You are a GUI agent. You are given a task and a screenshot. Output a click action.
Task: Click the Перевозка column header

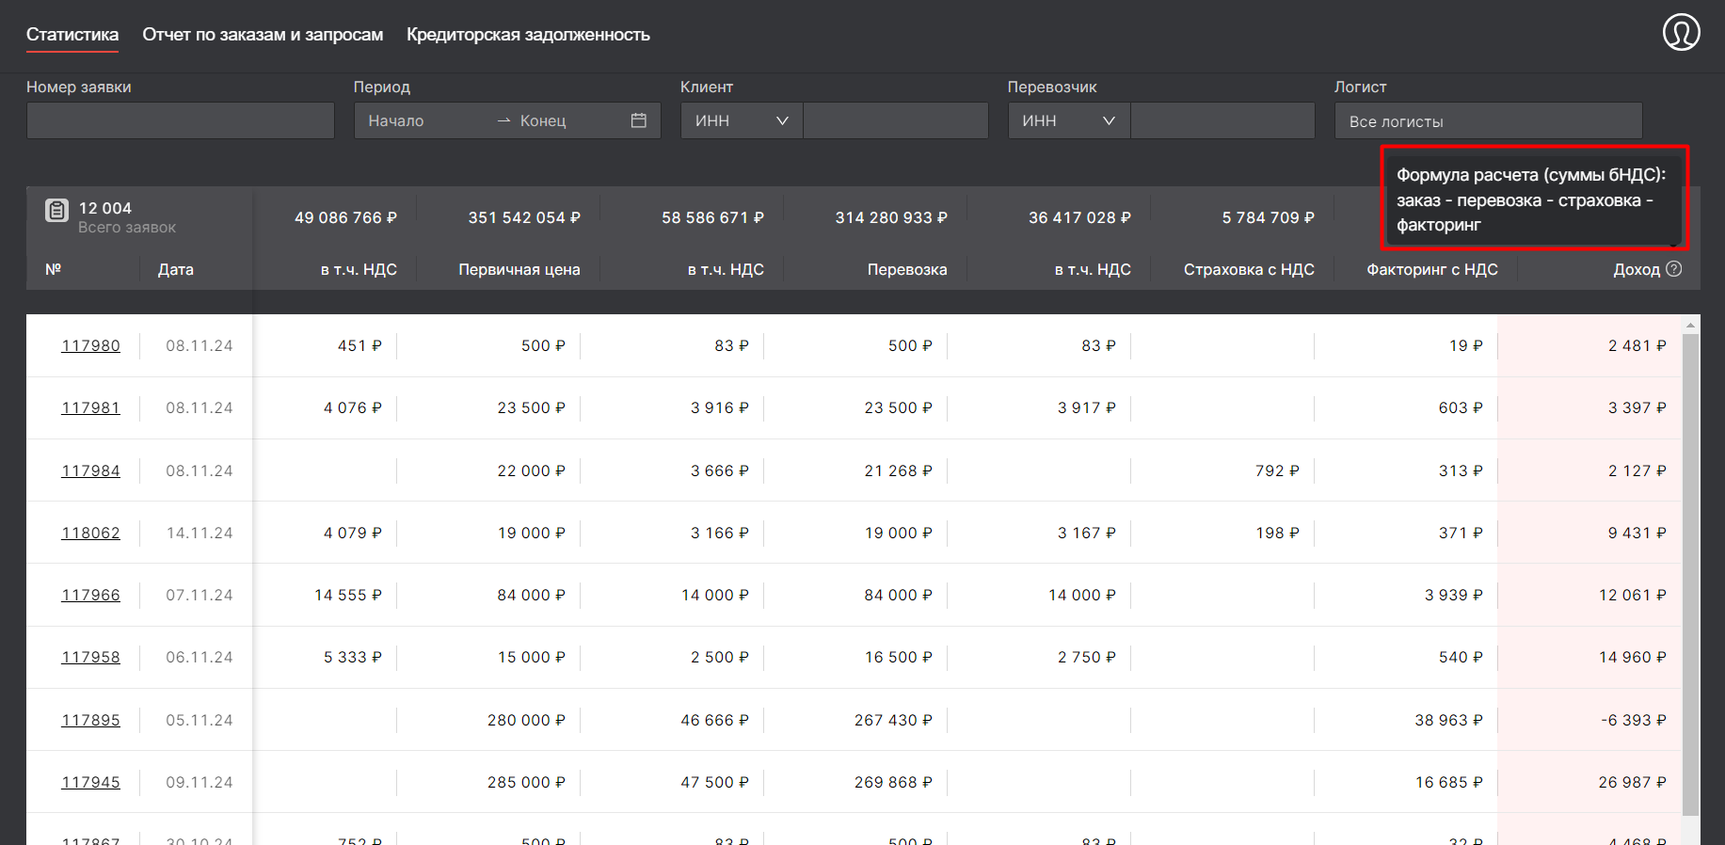[907, 269]
